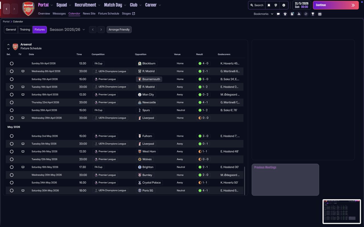Open settings gear icon
The image size is (364, 227).
point(284,5)
